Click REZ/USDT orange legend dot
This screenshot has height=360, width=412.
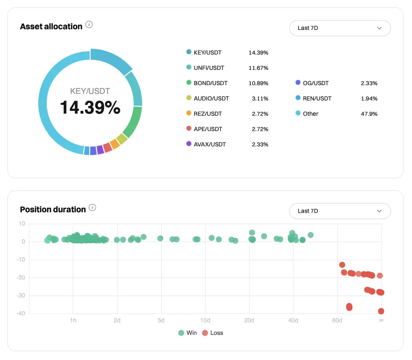[x=189, y=113]
